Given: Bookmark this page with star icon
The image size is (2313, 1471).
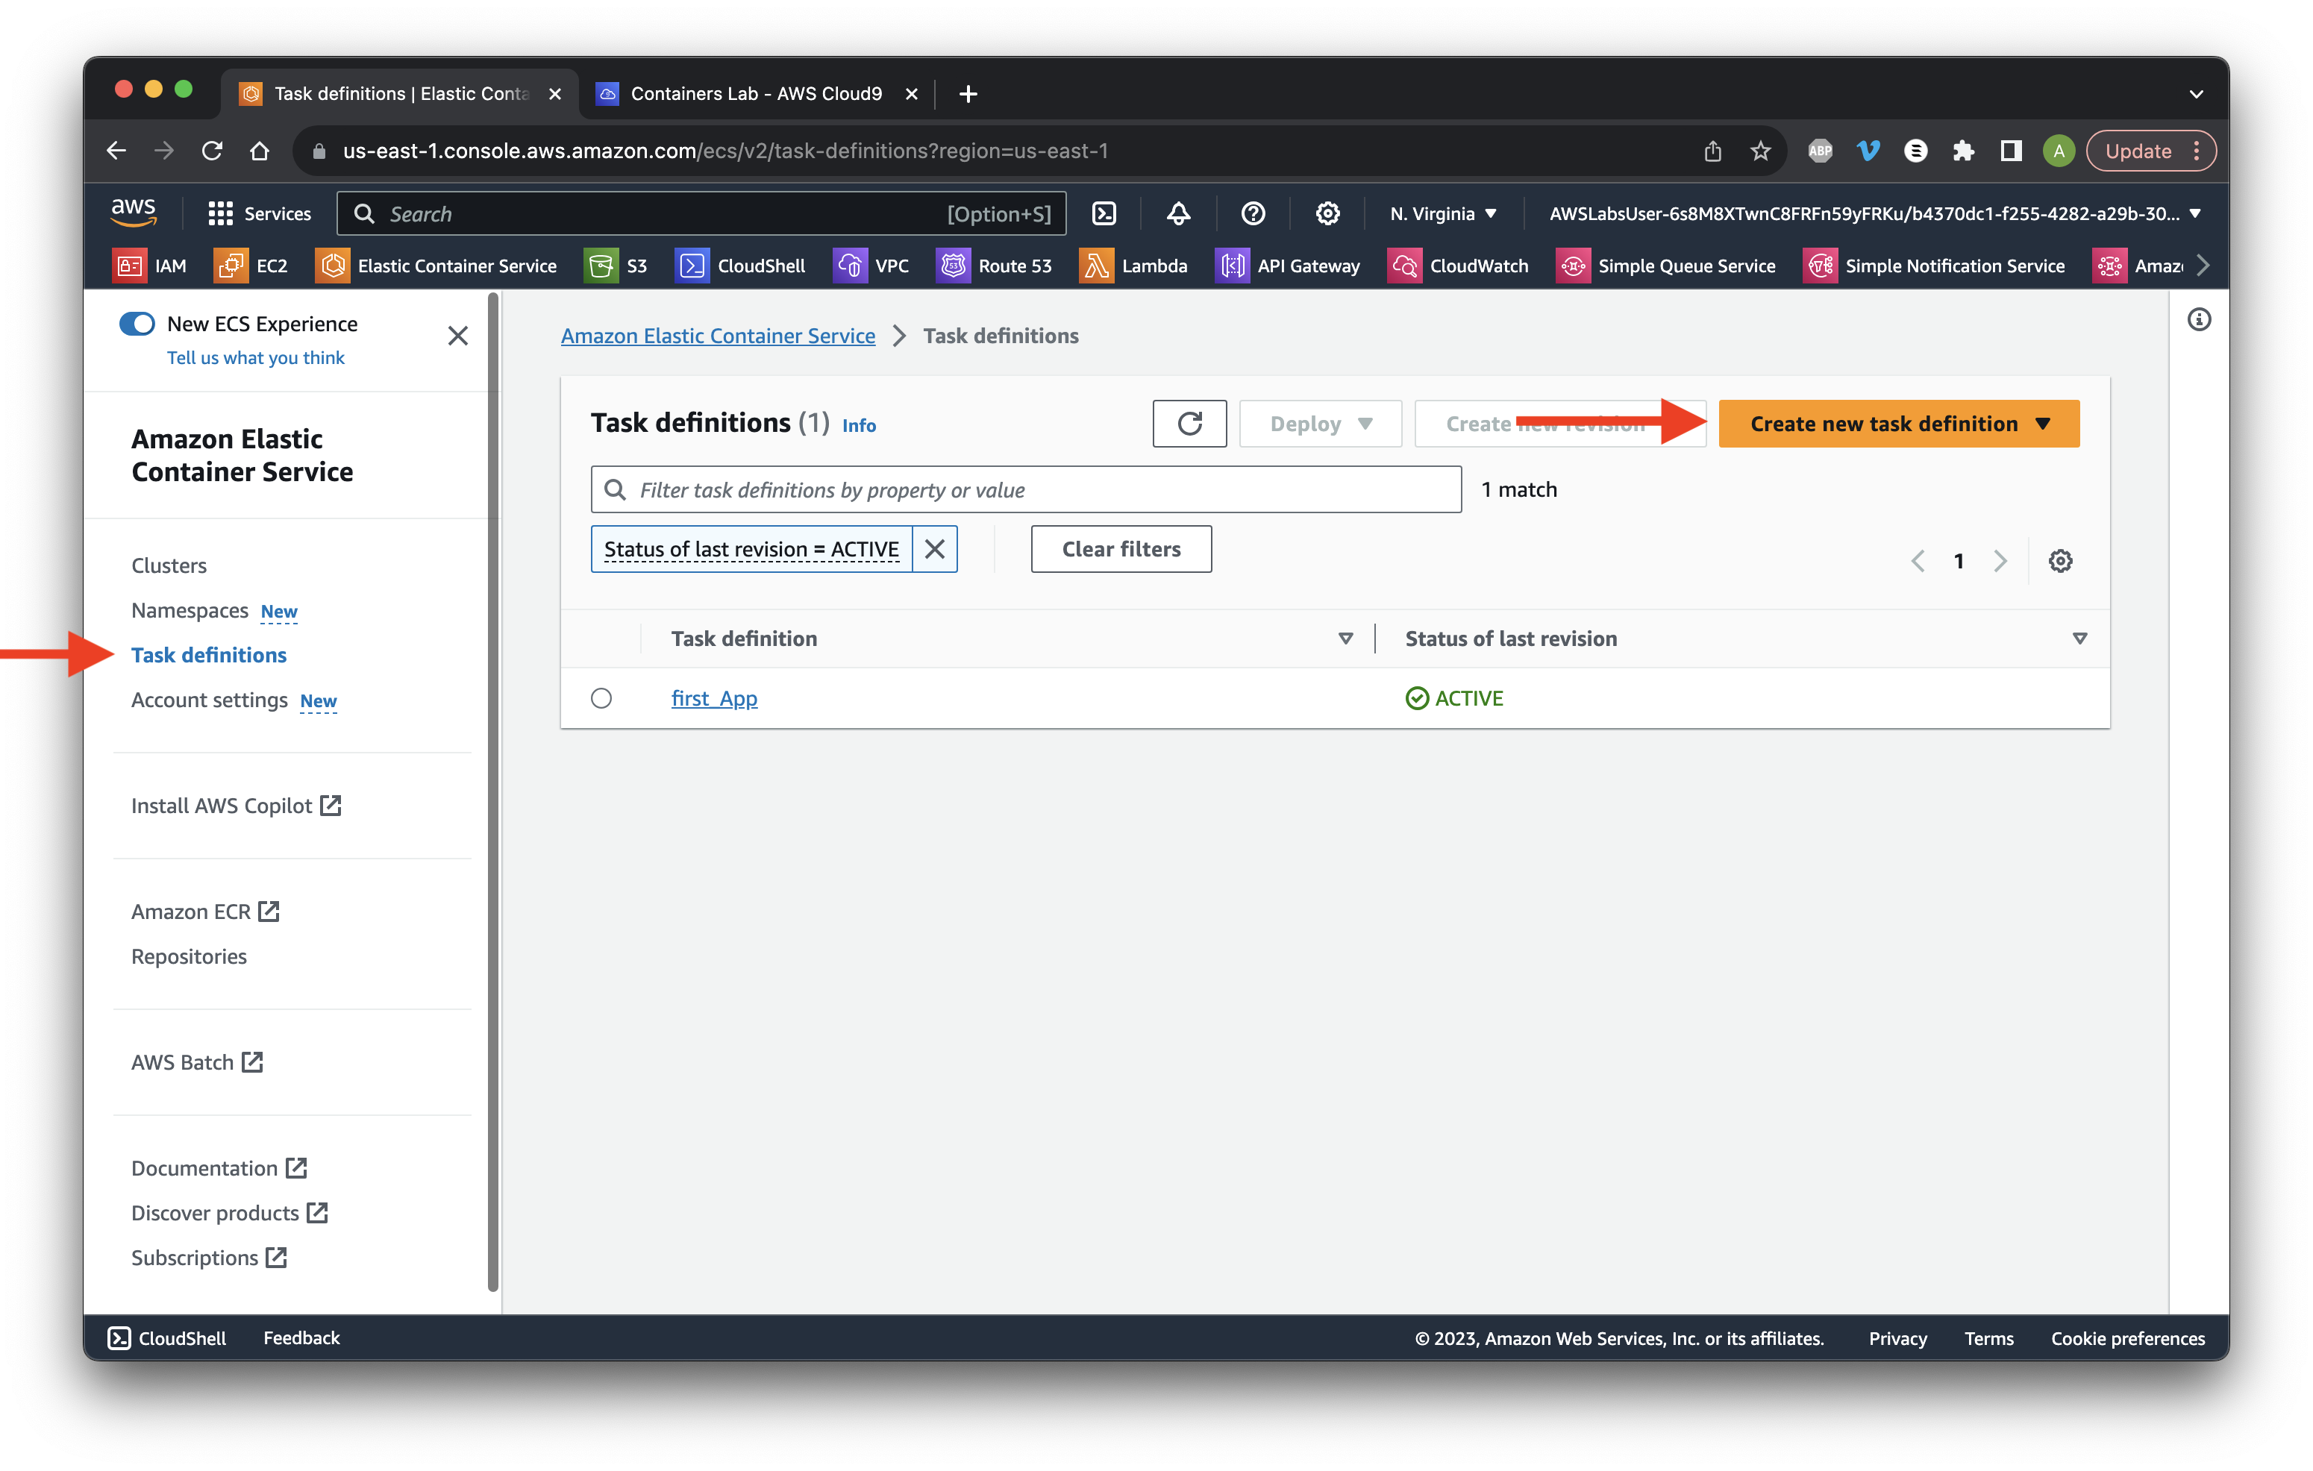Looking at the screenshot, I should tap(1759, 151).
